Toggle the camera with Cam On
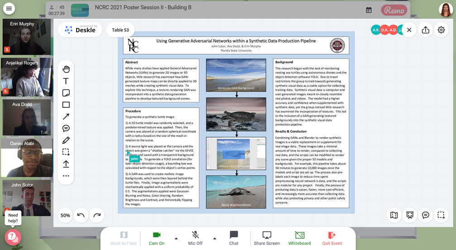This screenshot has height=250, width=456. [157, 238]
